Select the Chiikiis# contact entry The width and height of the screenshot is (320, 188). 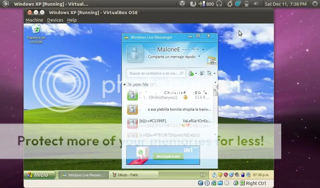169,95
